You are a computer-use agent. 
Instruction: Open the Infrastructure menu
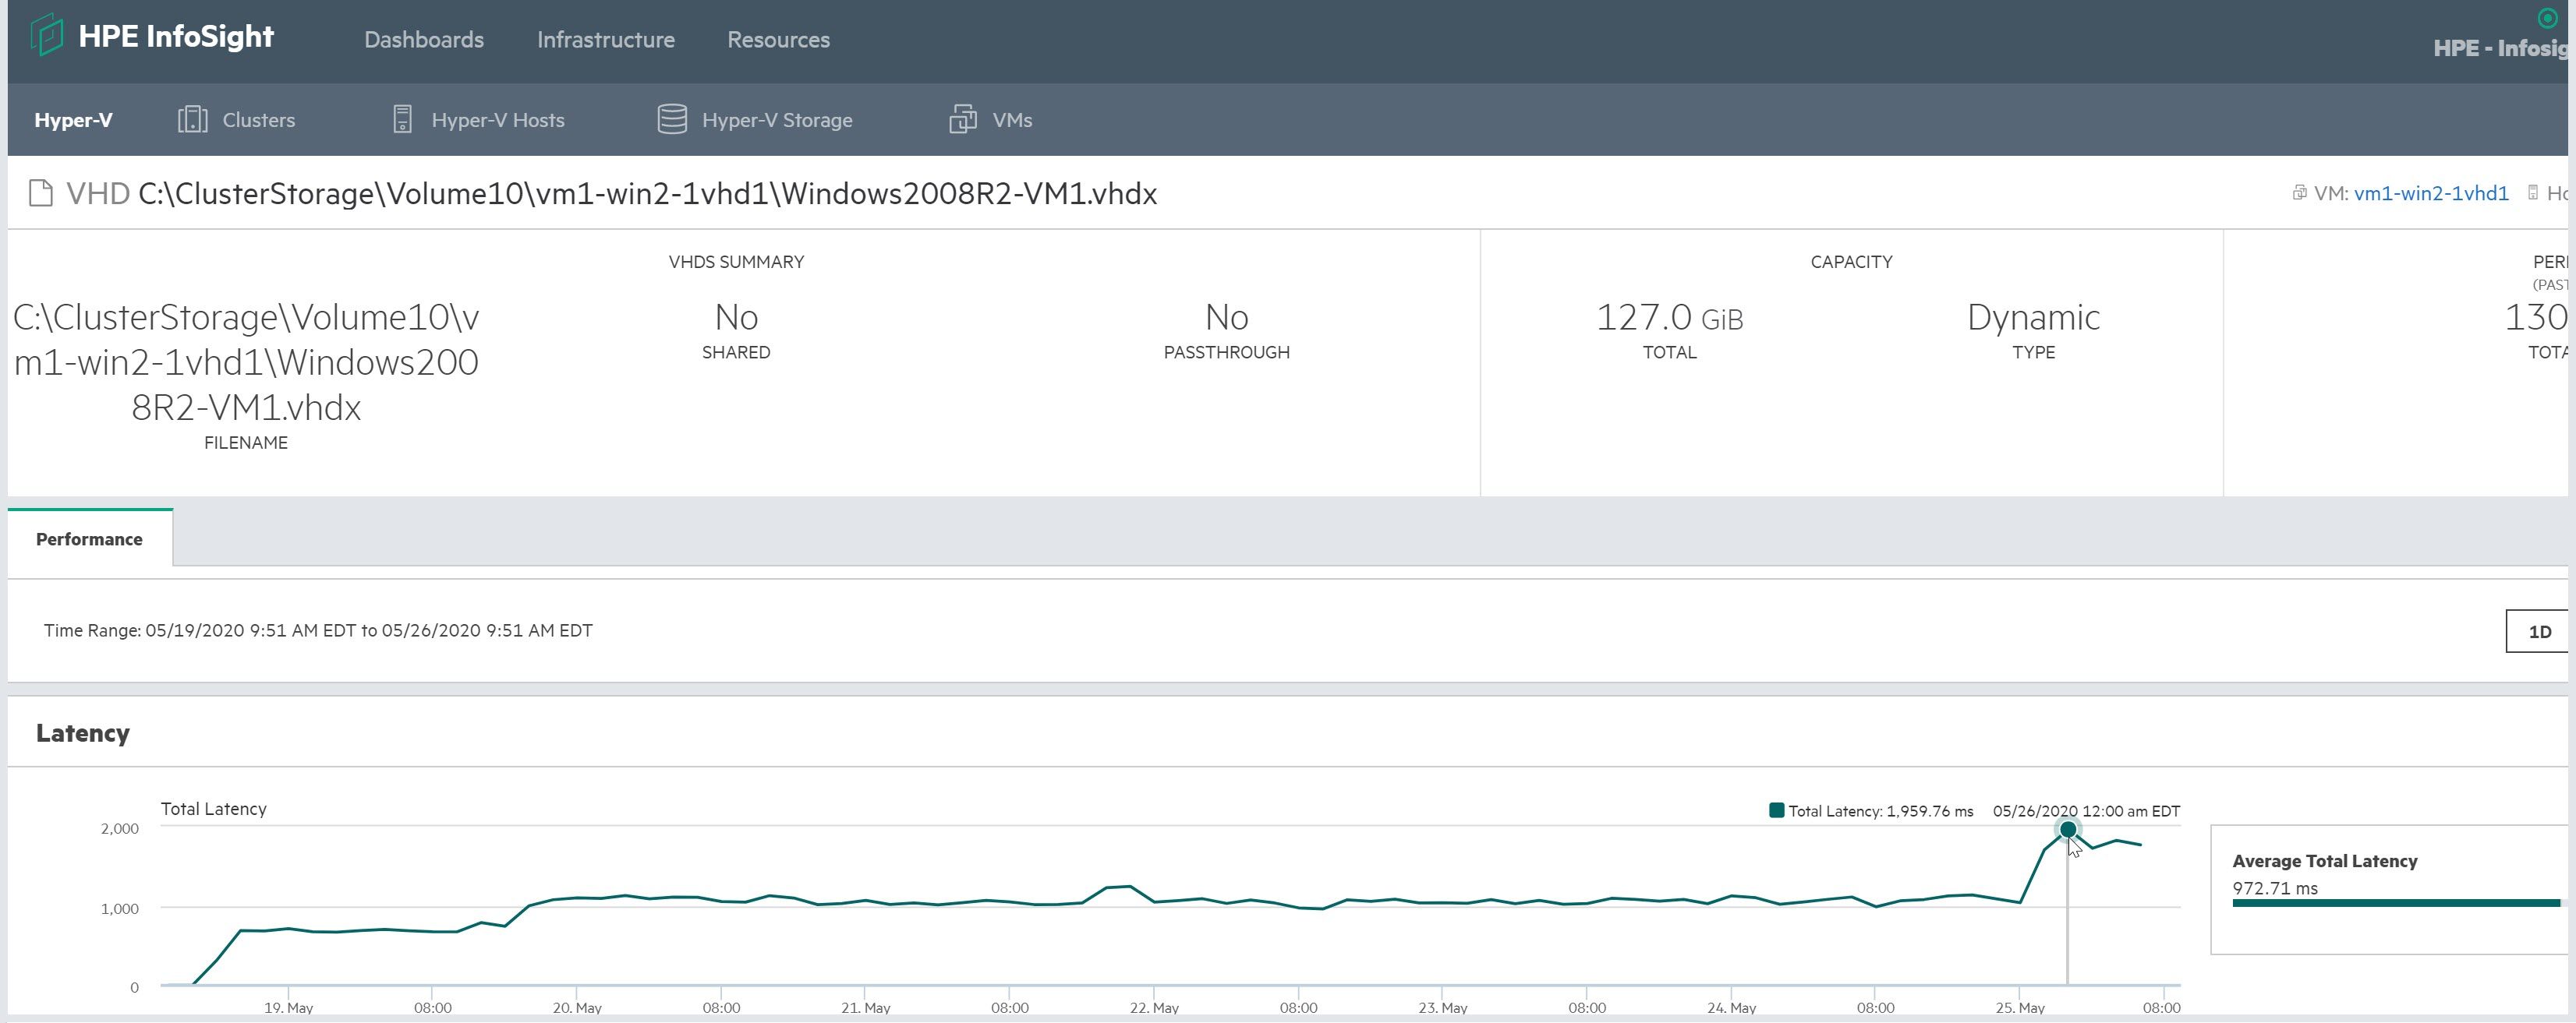tap(606, 39)
